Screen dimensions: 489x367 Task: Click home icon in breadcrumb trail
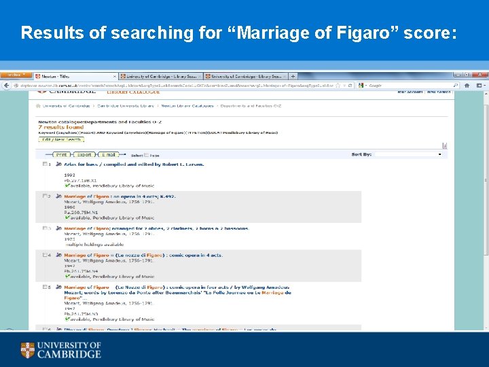point(38,106)
